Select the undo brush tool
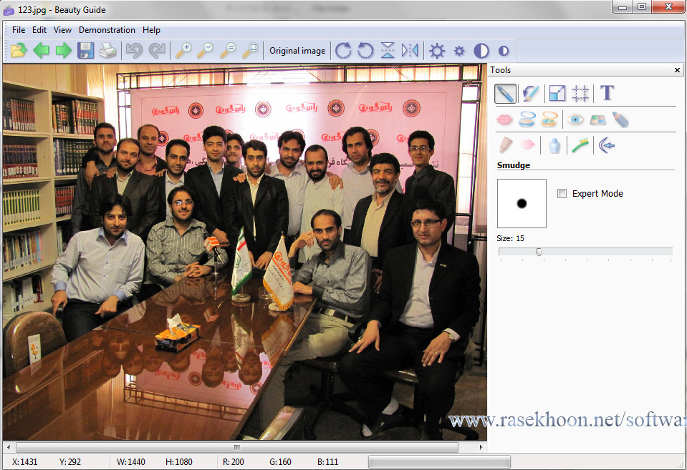The height and width of the screenshot is (470, 687). (531, 93)
